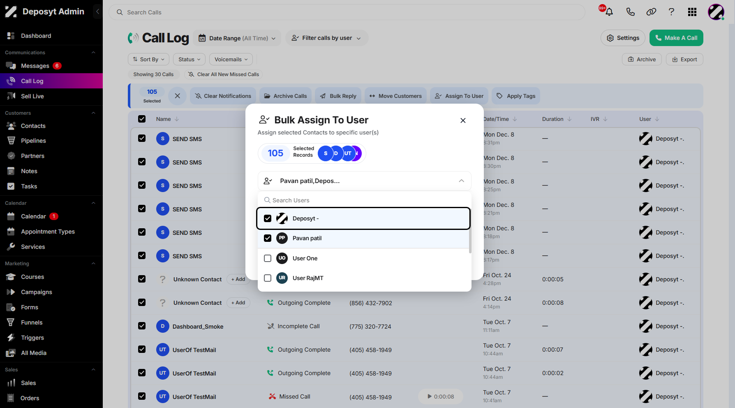Open the apps grid icon
Screen dimensions: 735x408
click(x=692, y=12)
